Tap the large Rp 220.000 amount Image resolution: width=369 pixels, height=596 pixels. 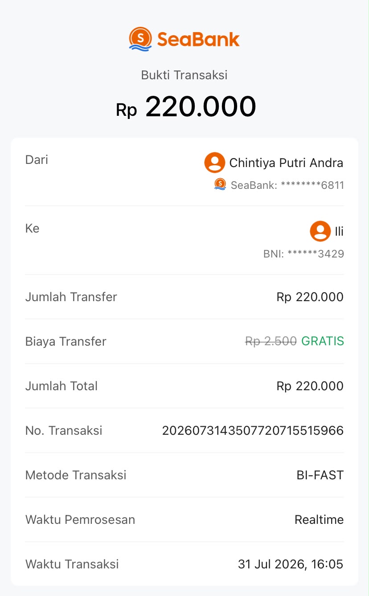186,107
